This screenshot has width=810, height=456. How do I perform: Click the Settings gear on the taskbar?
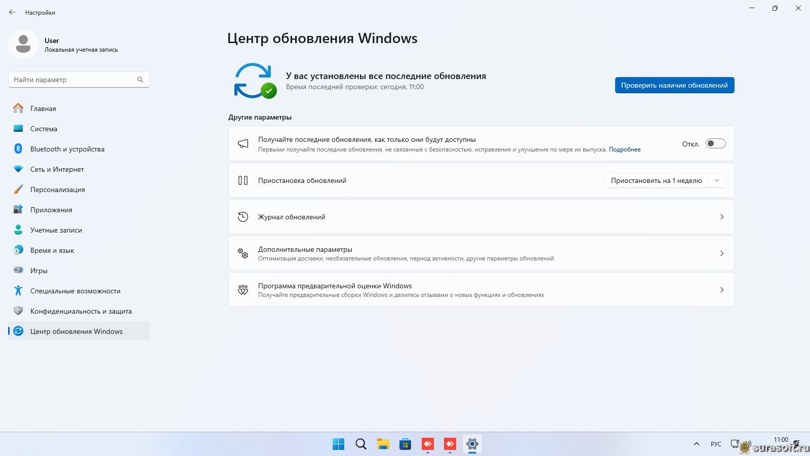click(x=472, y=444)
